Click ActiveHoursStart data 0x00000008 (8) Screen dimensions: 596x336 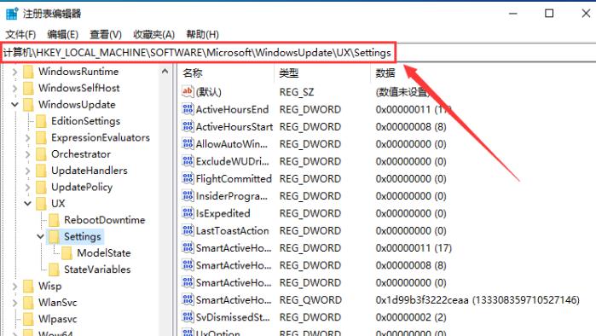tap(411, 126)
